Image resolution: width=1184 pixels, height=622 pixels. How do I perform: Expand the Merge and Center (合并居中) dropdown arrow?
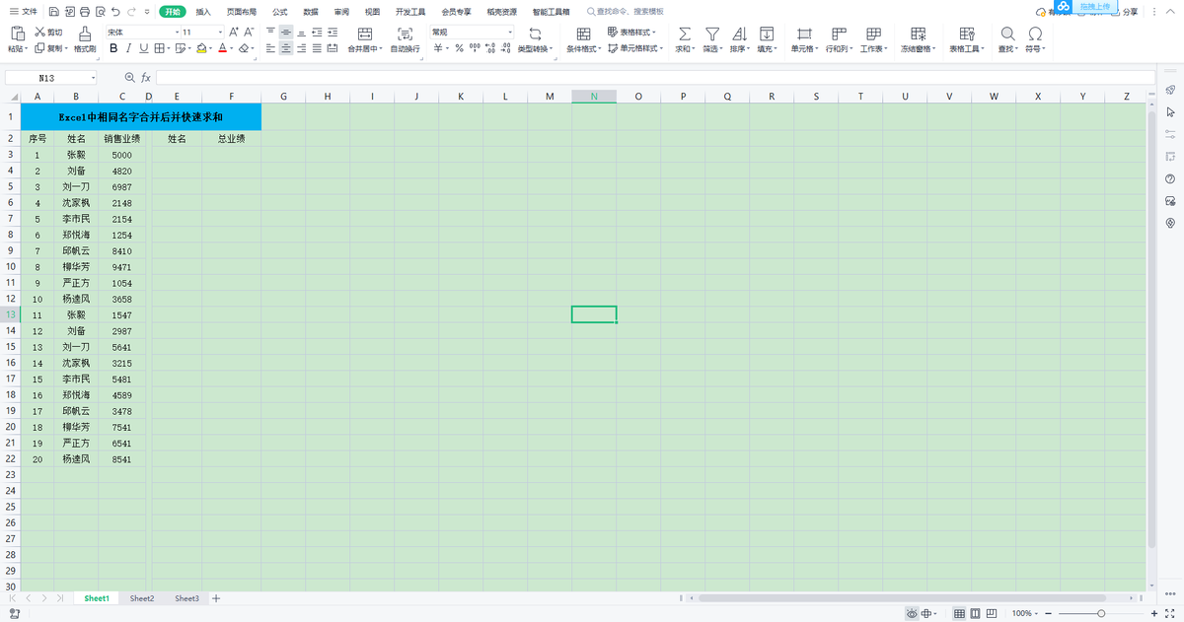[381, 48]
